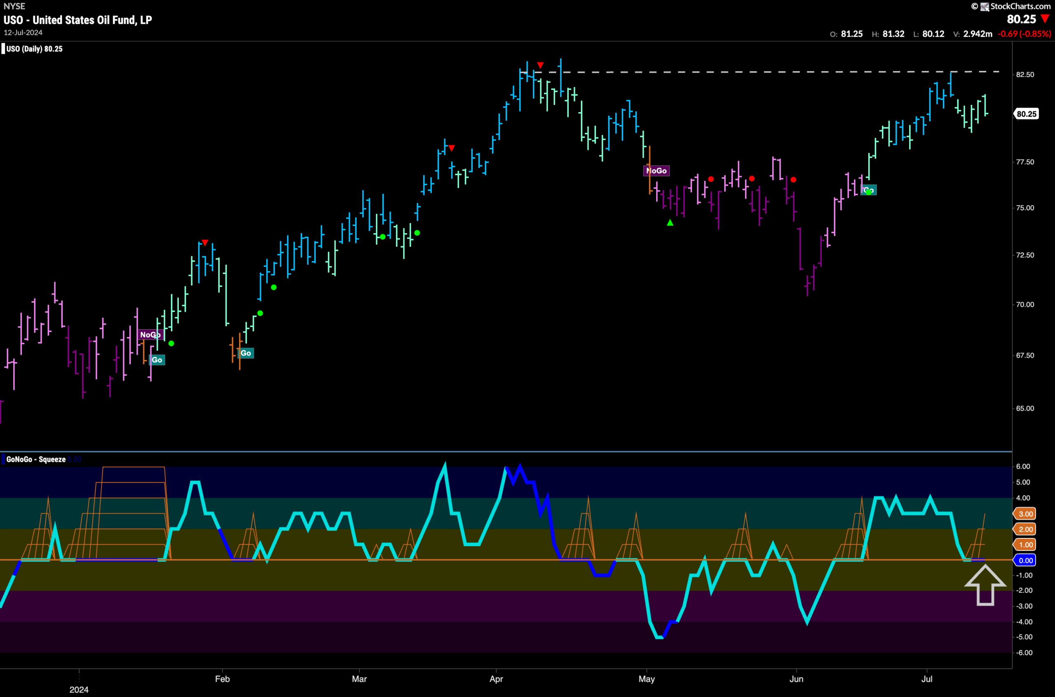
Task: Select the January NoGo signal label
Action: [150, 335]
